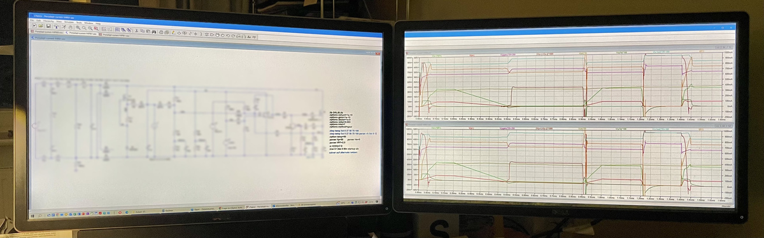Viewport: 764px width, 238px height.
Task: Click the .tran startup uic directive text
Action: coord(344,149)
